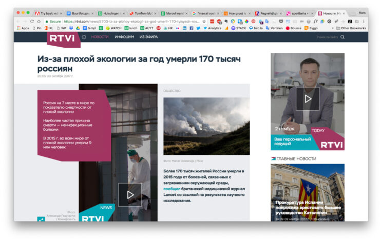
Task: Open the ИНФОШУМ menu item
Action: pyautogui.click(x=124, y=37)
